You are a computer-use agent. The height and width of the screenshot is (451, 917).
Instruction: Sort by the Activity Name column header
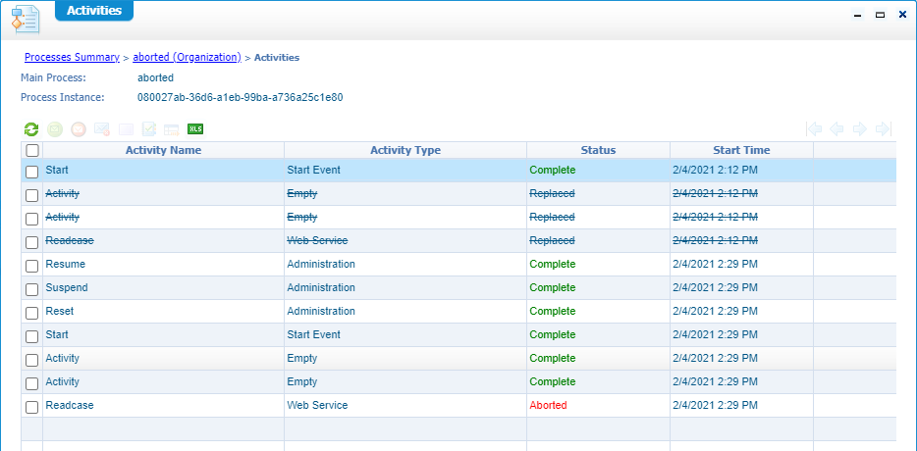click(x=163, y=150)
